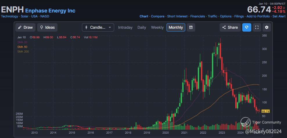Toggle fullscreen chart view
This screenshot has height=138, width=287.
[x=257, y=28]
